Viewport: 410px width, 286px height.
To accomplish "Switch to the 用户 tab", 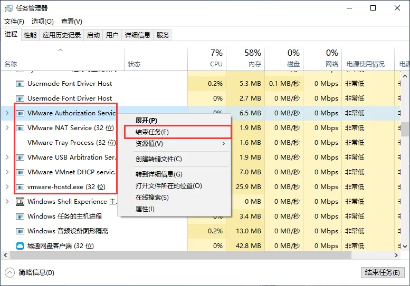I will click(x=112, y=35).
